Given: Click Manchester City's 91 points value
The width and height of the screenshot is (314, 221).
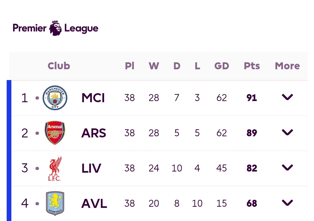Looking at the screenshot, I should point(252,98).
